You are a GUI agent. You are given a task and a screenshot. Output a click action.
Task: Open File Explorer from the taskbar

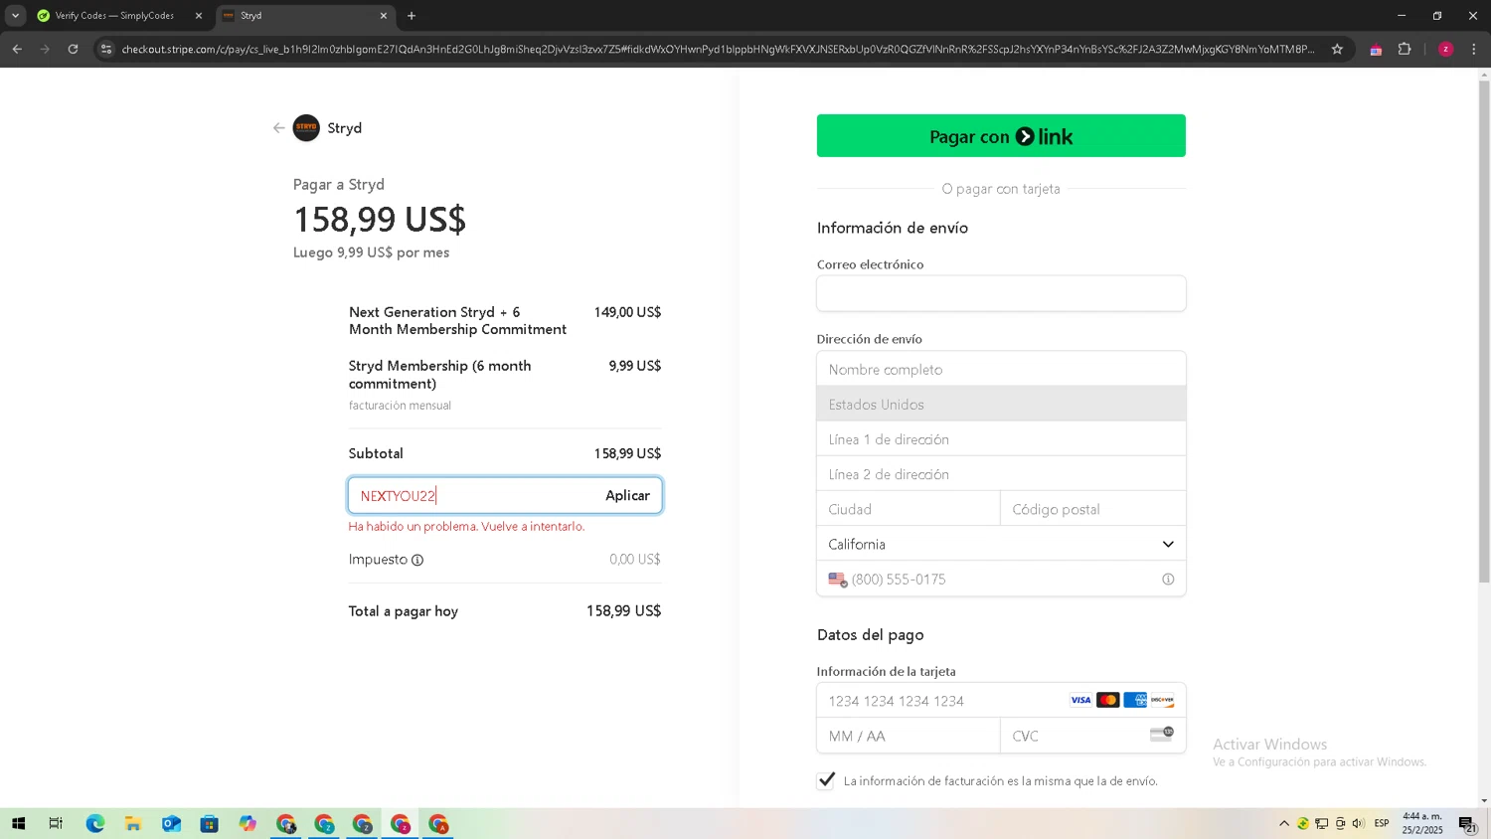(132, 823)
